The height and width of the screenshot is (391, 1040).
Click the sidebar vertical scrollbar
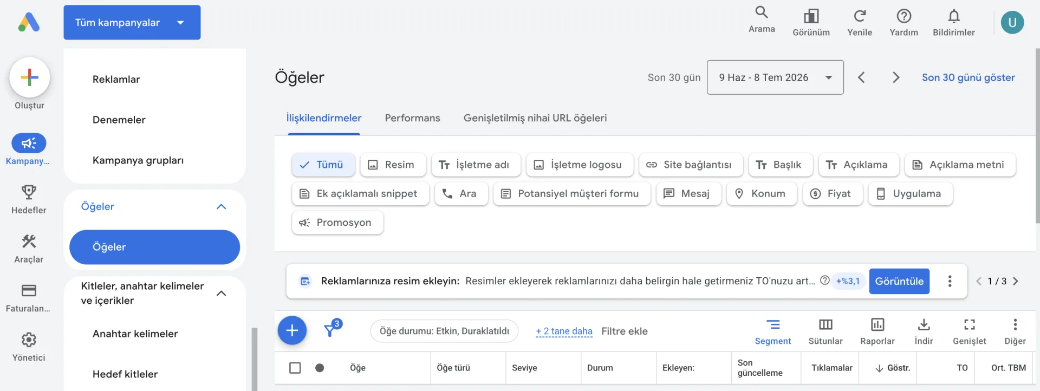pyautogui.click(x=255, y=359)
